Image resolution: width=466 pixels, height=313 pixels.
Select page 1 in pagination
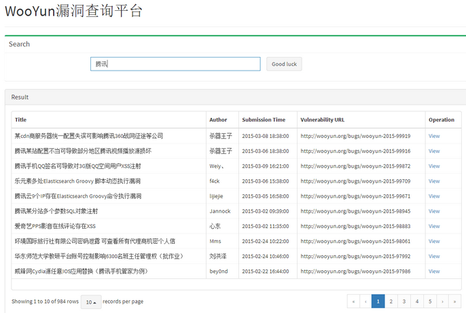[x=378, y=301]
